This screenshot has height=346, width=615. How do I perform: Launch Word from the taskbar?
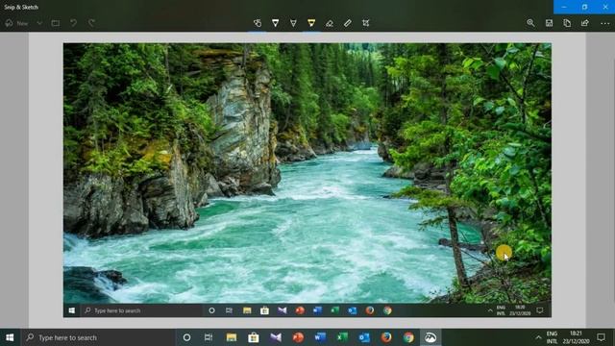point(320,337)
